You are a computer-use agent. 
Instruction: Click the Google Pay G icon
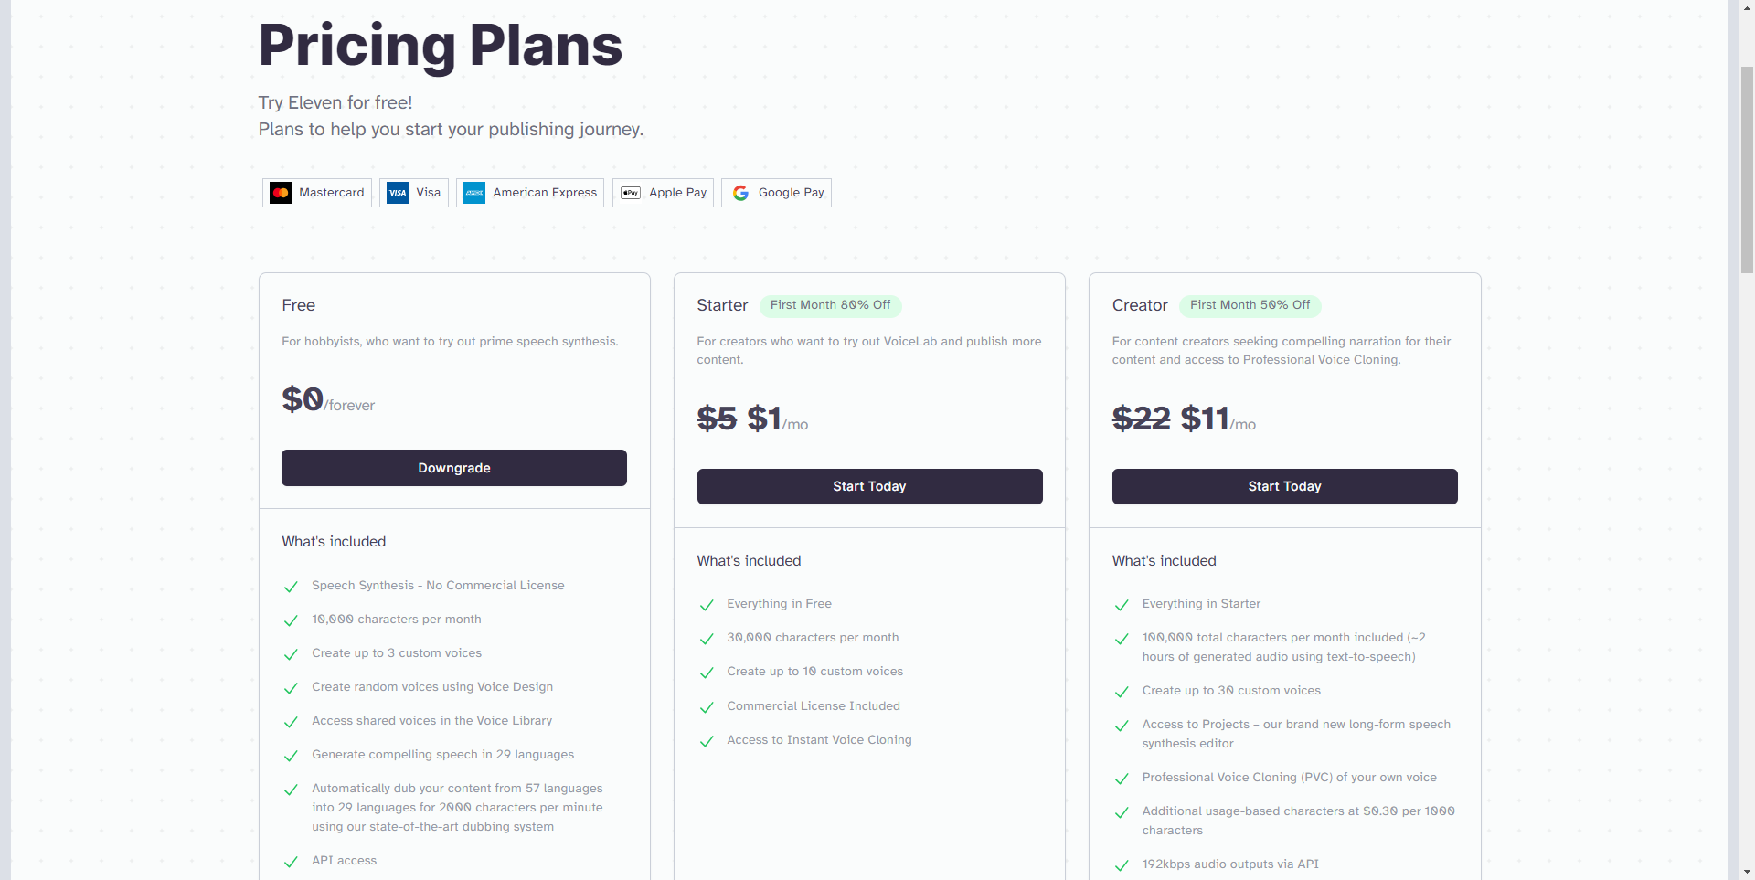(x=740, y=193)
